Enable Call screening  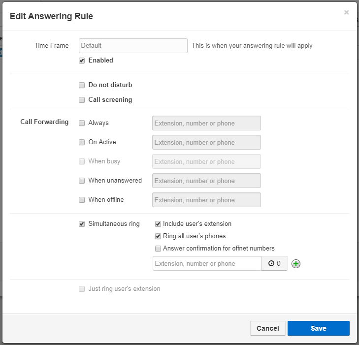click(x=82, y=100)
